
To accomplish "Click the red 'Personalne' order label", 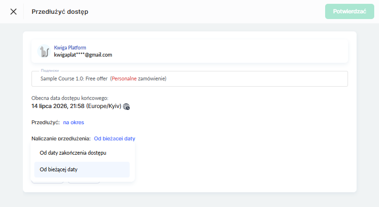I will pyautogui.click(x=124, y=79).
